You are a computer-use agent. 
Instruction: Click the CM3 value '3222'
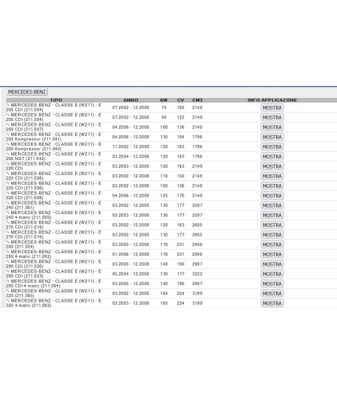click(197, 274)
